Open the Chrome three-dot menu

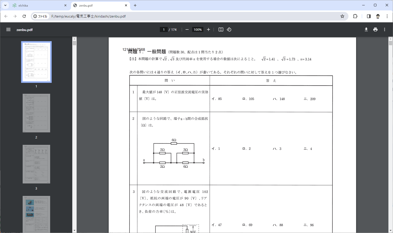click(387, 16)
